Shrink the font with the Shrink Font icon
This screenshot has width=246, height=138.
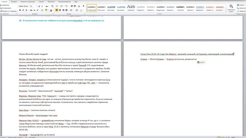pyautogui.click(x=42, y=6)
